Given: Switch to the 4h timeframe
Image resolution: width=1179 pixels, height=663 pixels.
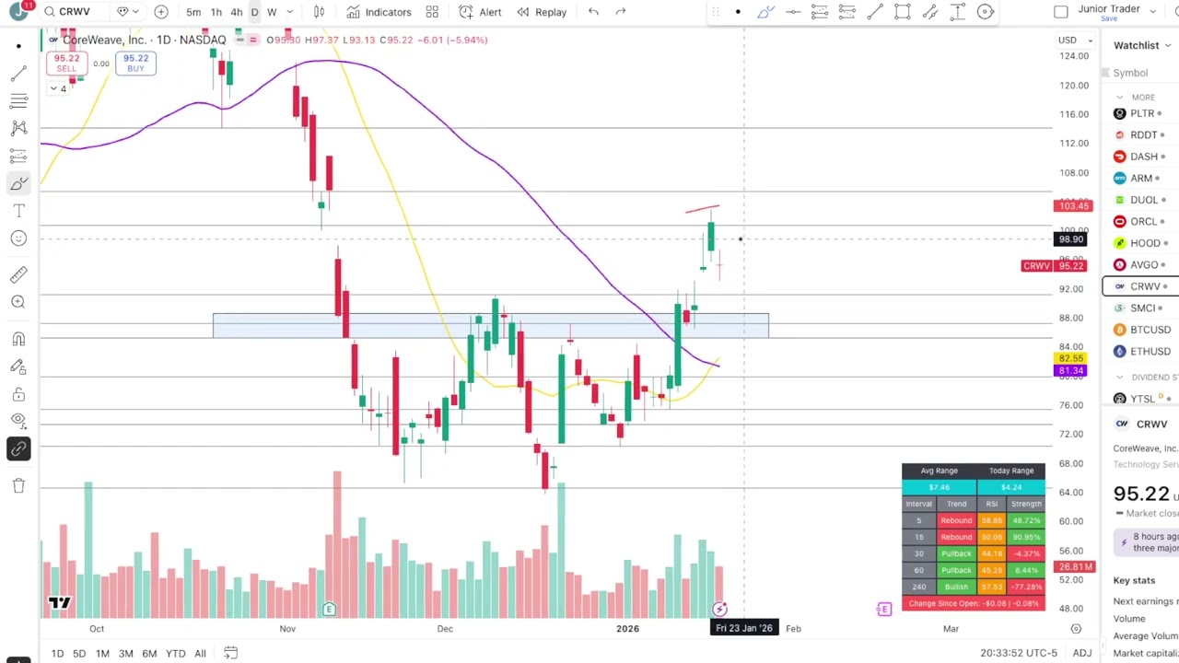Looking at the screenshot, I should (x=237, y=12).
